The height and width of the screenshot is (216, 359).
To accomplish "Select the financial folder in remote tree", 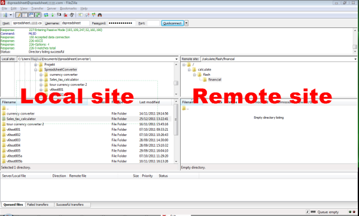I will (215, 80).
